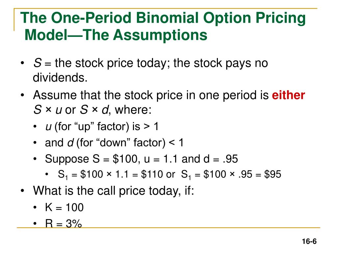Screen dimensions: 337x253
Task: Click the slide title 'The One-Period Binomial Option Pricing'
Action: pos(163,18)
